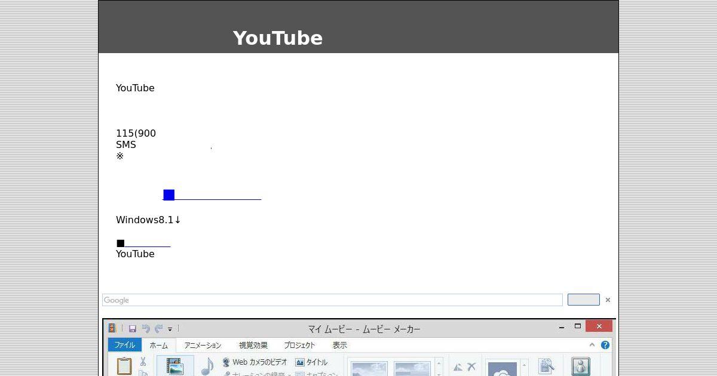This screenshot has width=717, height=376.
Task: Click the Cut scissors icon
Action: click(x=143, y=362)
